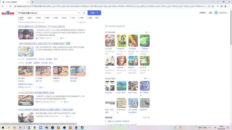Switch to the 视频 tab
232x130 pixels.
pos(46,18)
